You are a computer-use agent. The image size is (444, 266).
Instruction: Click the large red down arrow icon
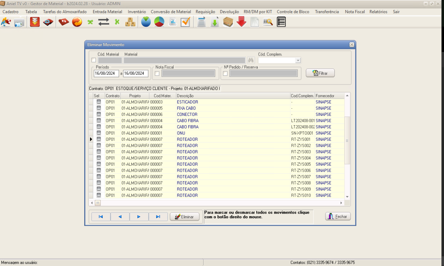242,22
